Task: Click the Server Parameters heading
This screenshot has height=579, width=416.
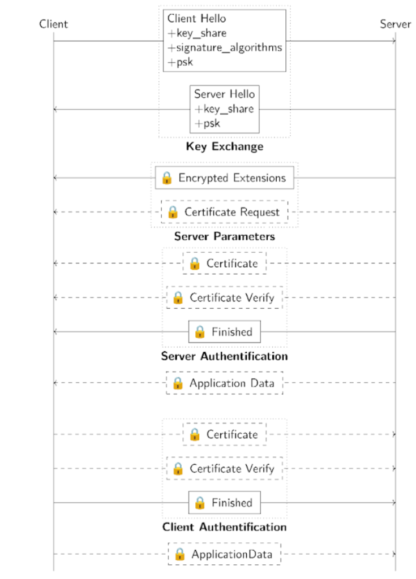Action: tap(225, 236)
